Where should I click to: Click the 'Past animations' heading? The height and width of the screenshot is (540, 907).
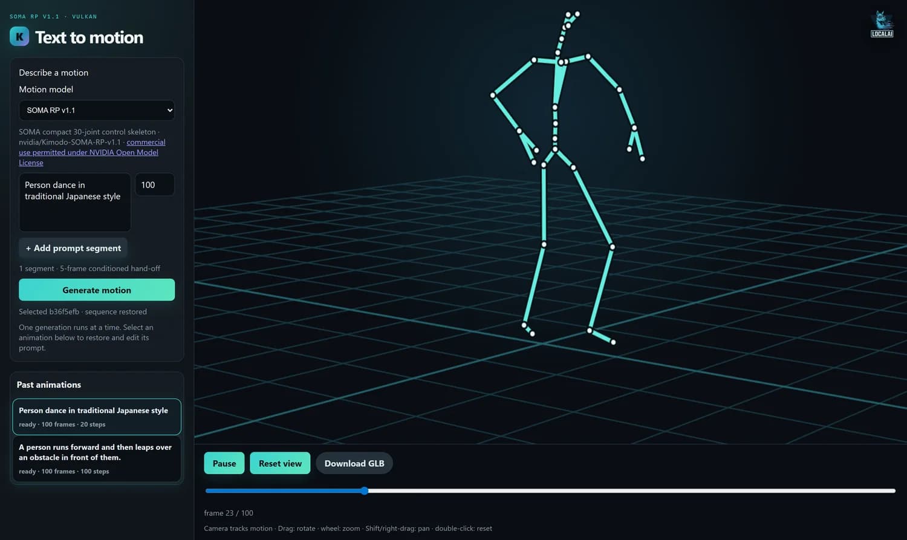pos(49,385)
